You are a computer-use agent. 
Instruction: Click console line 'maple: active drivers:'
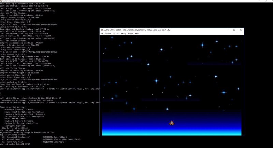tap(13, 107)
